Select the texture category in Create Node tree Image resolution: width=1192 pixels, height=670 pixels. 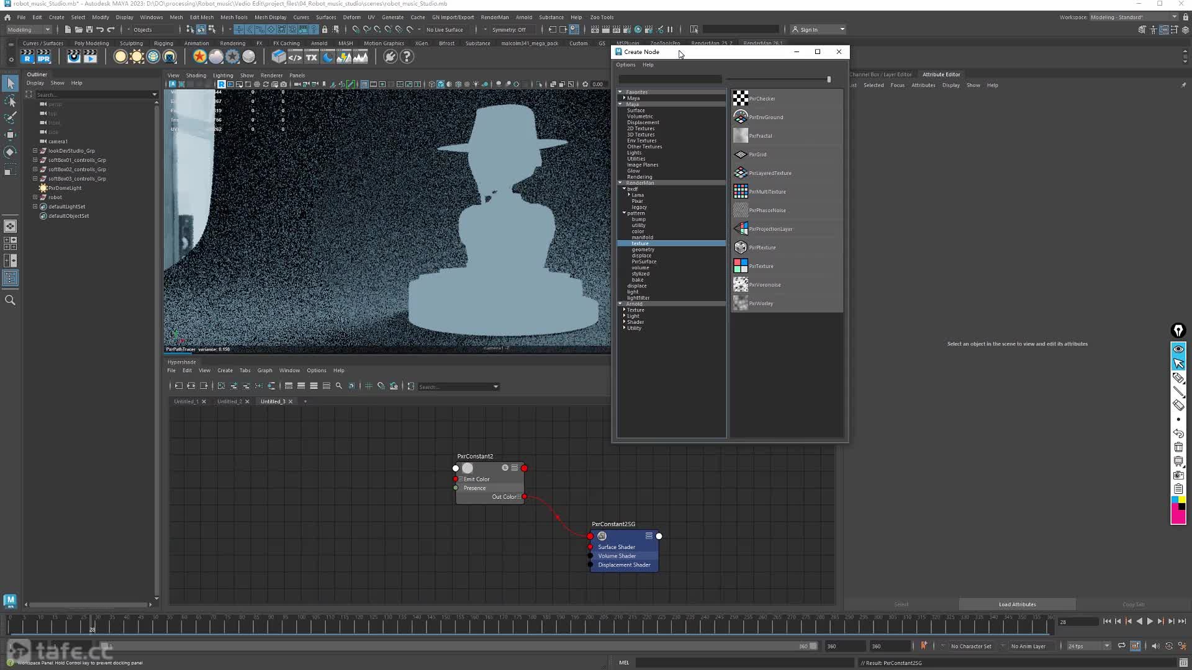[671, 244]
